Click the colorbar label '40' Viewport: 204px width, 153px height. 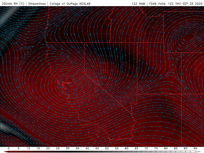tap(87, 148)
